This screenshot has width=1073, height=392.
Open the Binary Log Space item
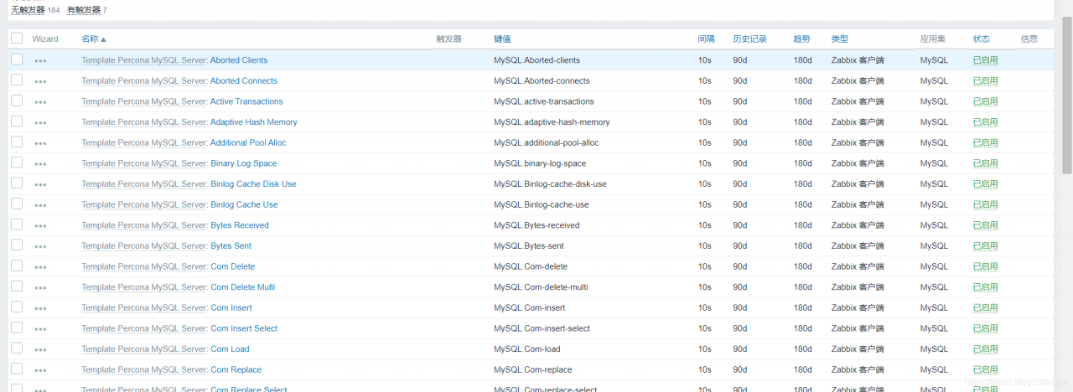coord(243,163)
